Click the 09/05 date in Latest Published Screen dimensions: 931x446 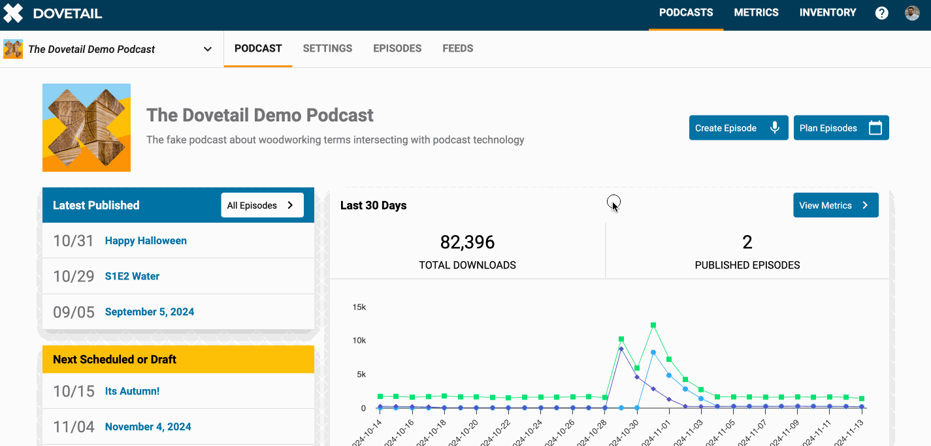(x=74, y=311)
